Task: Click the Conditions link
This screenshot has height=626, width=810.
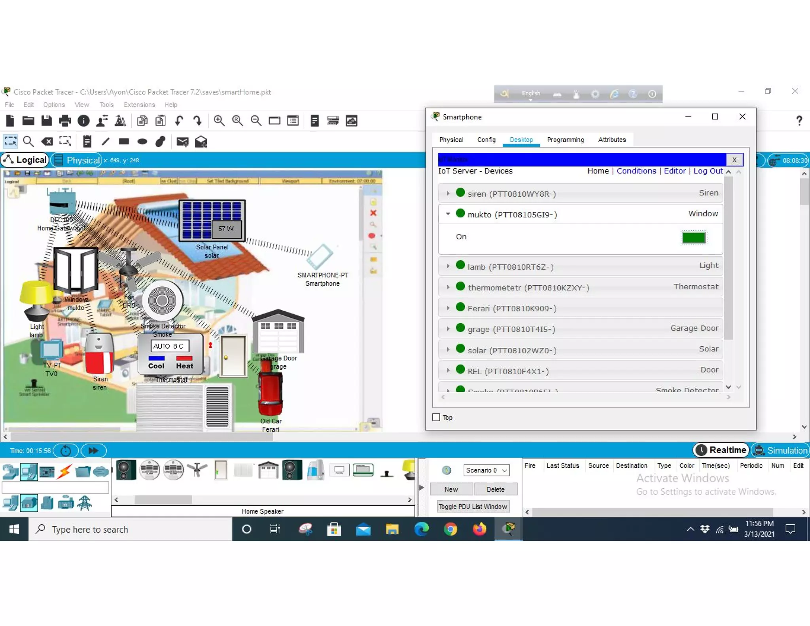Action: click(636, 171)
